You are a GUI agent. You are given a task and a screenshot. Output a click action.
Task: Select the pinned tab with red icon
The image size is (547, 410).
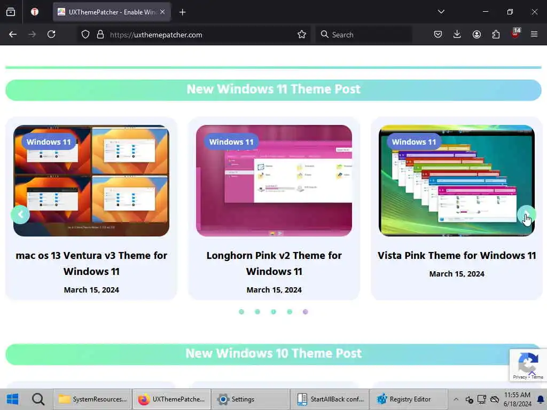click(35, 12)
